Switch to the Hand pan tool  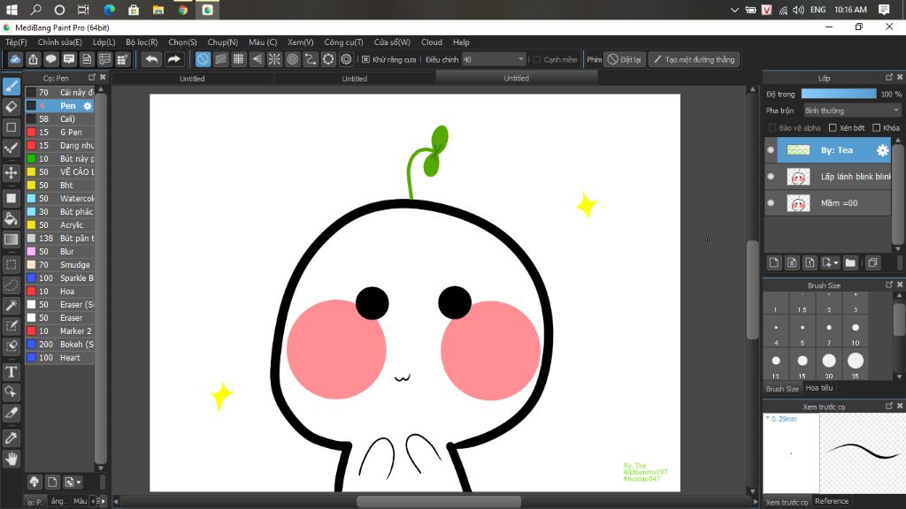11,459
